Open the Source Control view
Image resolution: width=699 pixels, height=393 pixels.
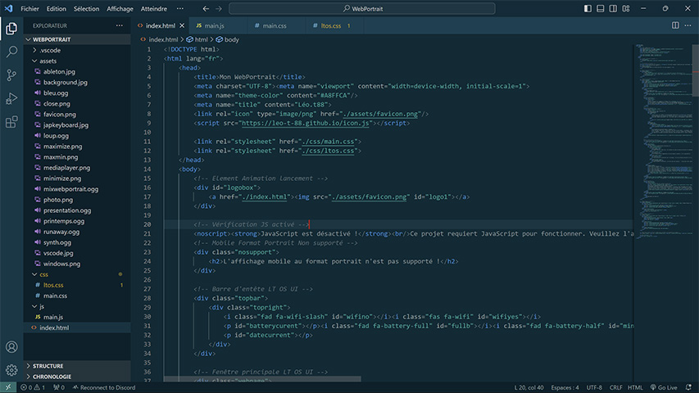click(x=11, y=75)
